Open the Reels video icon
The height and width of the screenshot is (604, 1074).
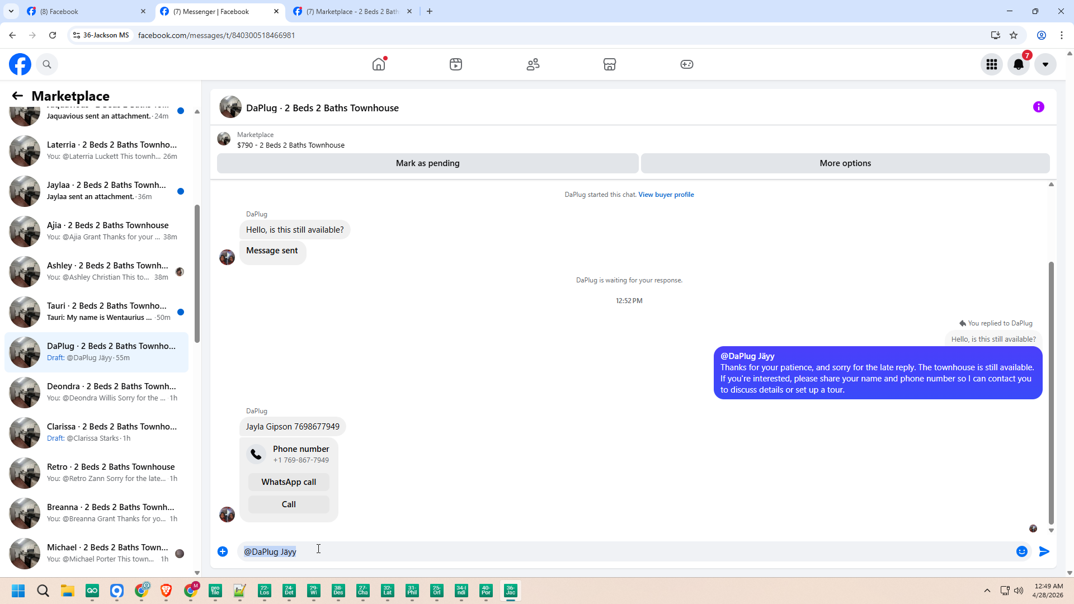(x=456, y=64)
